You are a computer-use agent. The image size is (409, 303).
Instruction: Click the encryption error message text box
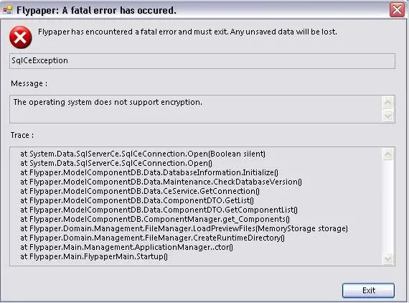tap(196, 109)
